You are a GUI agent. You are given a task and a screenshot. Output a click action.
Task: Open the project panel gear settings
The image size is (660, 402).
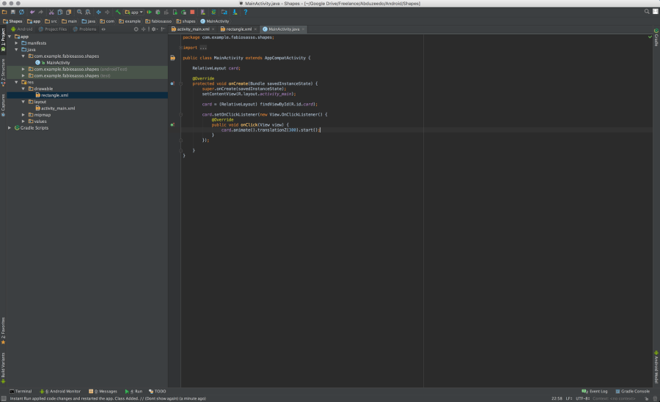point(154,29)
